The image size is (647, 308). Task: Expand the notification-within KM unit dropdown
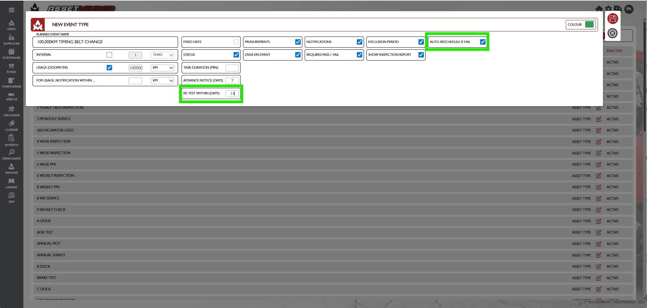[163, 80]
